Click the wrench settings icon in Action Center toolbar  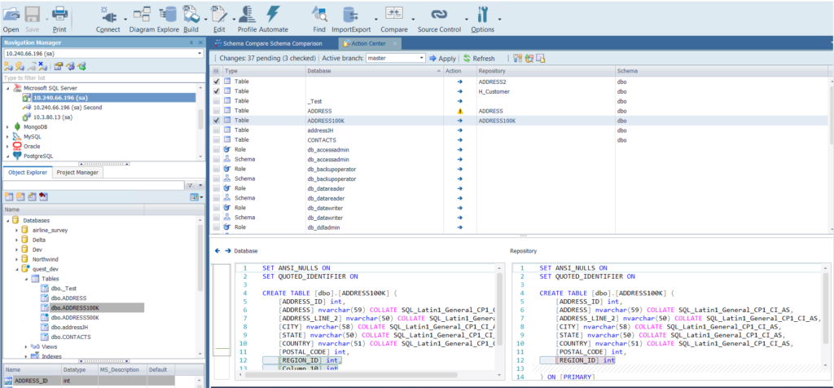point(517,59)
